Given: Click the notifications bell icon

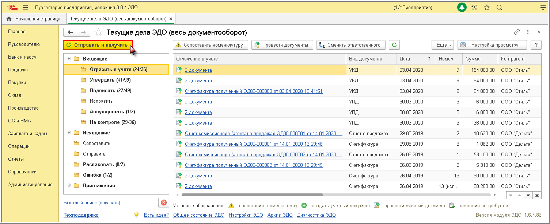Looking at the screenshot, I should (462, 7).
